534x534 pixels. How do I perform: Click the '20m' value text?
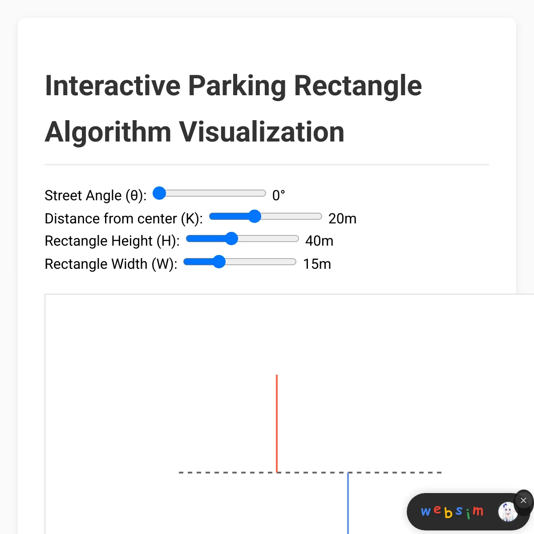[342, 218]
